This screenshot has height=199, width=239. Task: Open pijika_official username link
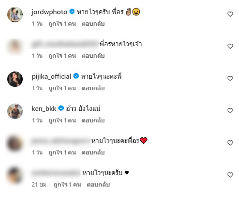[51, 76]
